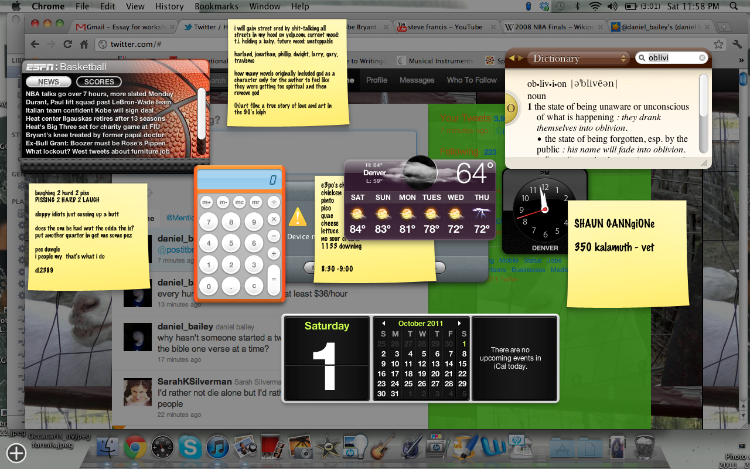Launch iTunes from the Dock
This screenshot has height=469, width=750.
217,448
